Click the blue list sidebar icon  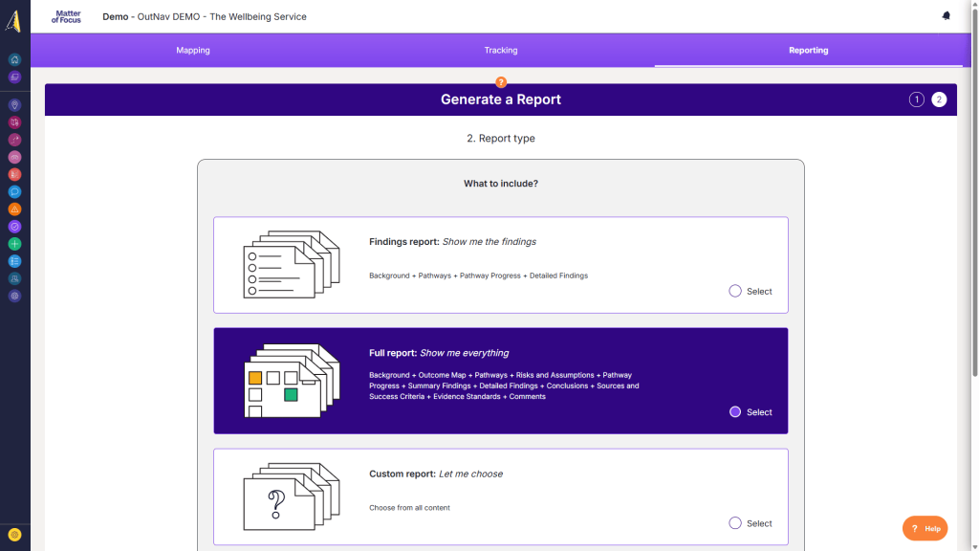(14, 261)
